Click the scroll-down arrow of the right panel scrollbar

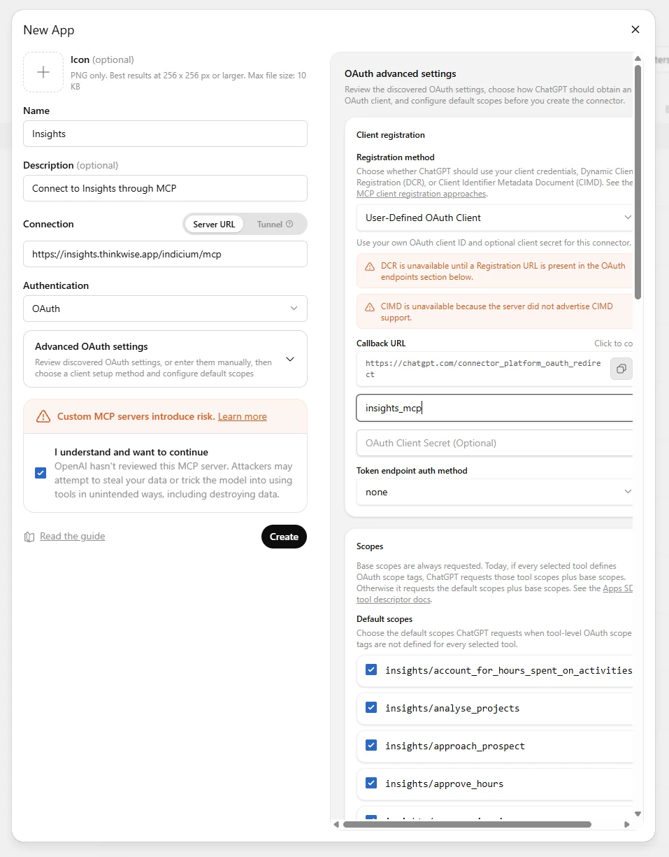click(638, 814)
